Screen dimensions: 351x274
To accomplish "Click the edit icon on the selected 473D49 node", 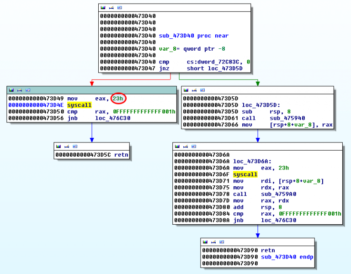I will [x=19, y=90].
